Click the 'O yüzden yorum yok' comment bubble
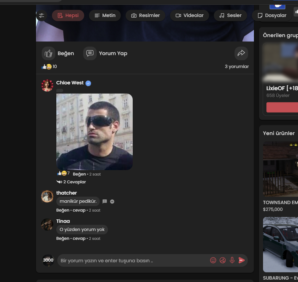The height and width of the screenshot is (282, 298). pyautogui.click(x=82, y=230)
